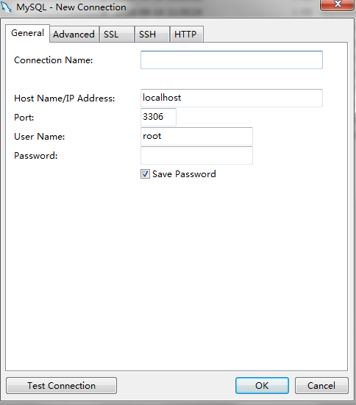The image size is (356, 405).
Task: Click the Host Name field containing localhost
Action: click(x=232, y=98)
